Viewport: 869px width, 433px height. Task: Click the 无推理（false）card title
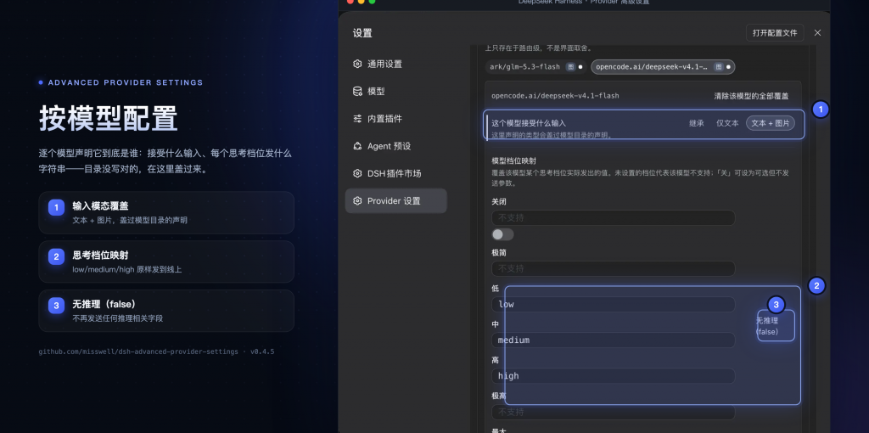pos(104,305)
